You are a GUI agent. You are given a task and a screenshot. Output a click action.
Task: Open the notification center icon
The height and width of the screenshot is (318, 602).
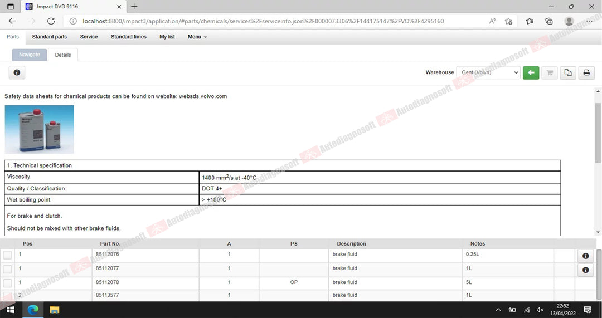tap(587, 310)
